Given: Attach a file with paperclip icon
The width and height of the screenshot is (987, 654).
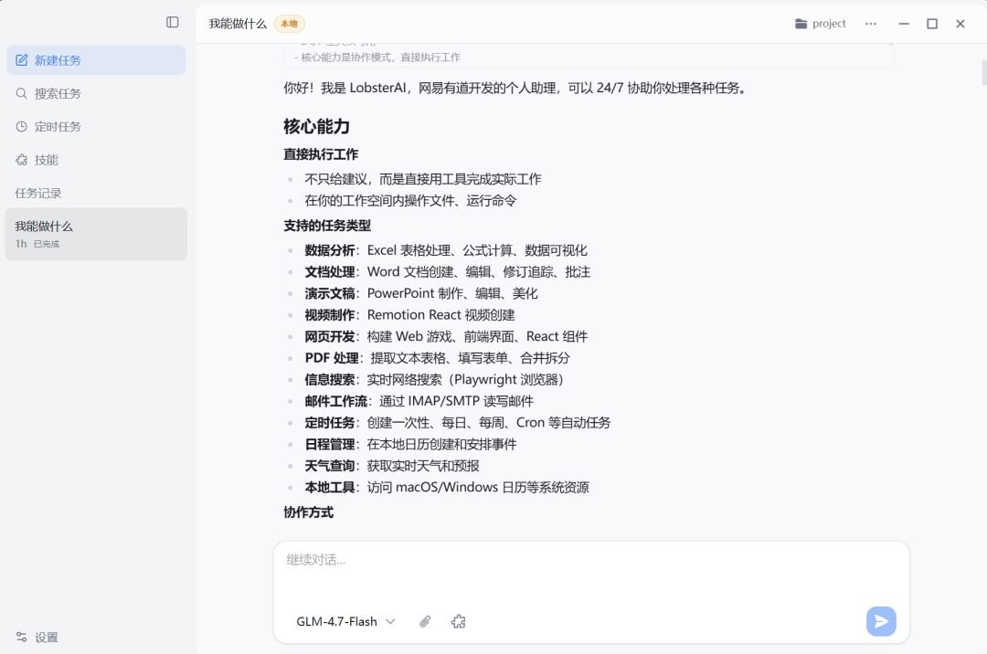Looking at the screenshot, I should click(425, 621).
